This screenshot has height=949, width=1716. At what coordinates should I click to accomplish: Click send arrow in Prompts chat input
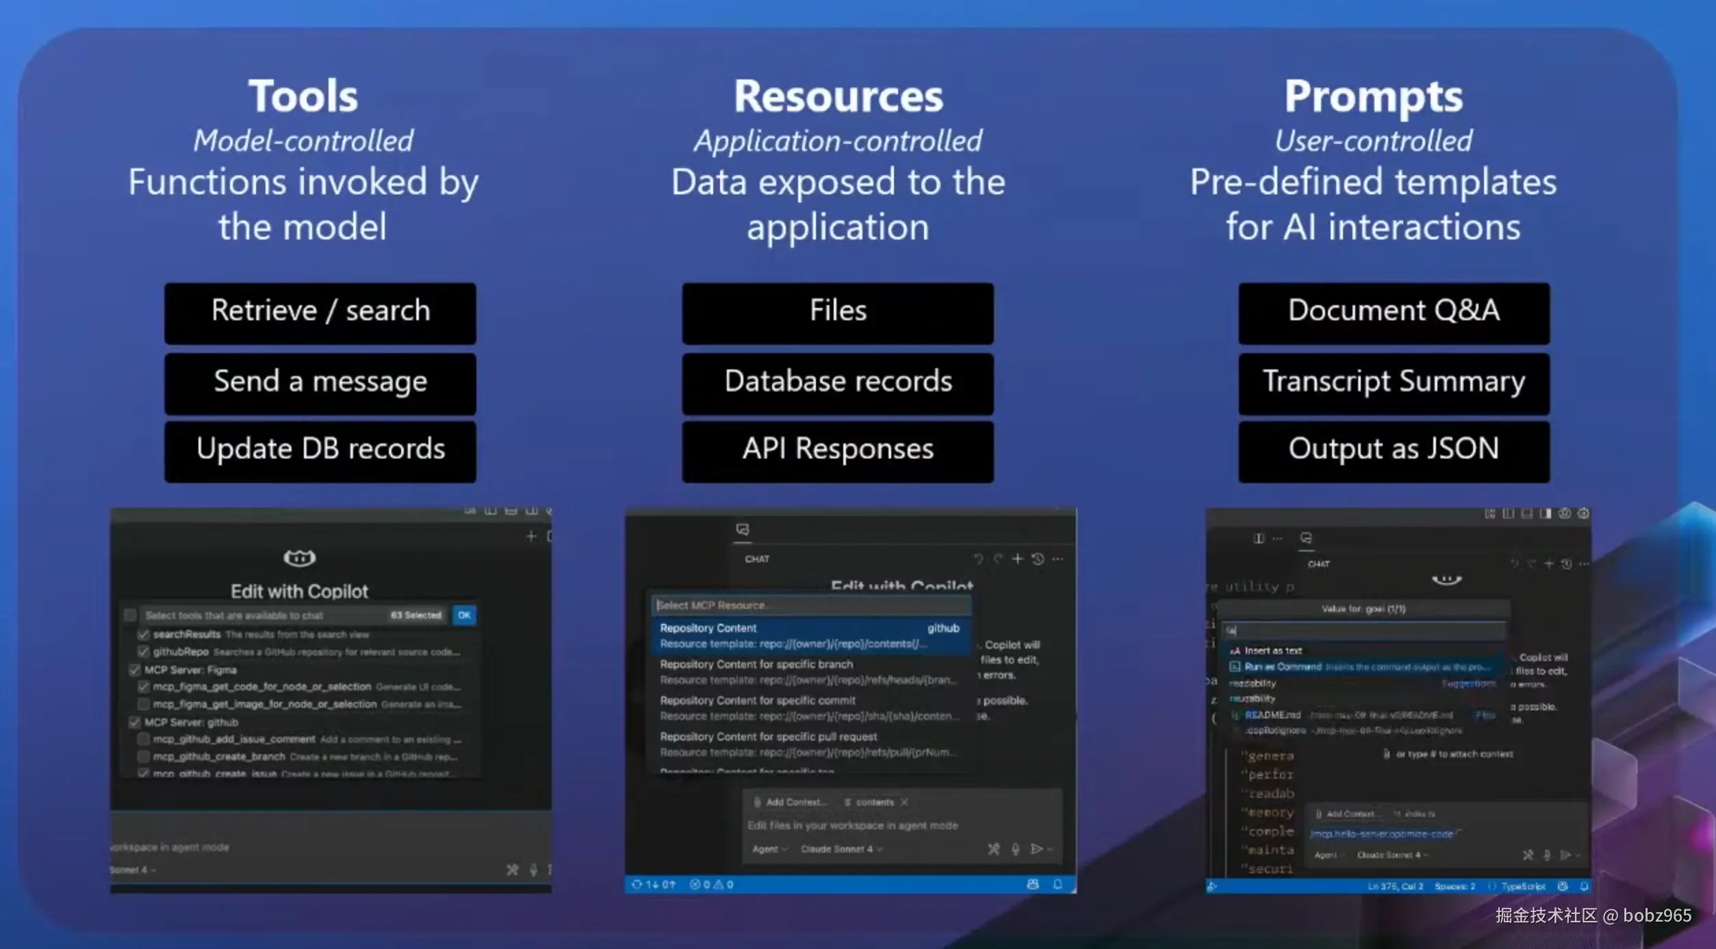coord(1565,855)
